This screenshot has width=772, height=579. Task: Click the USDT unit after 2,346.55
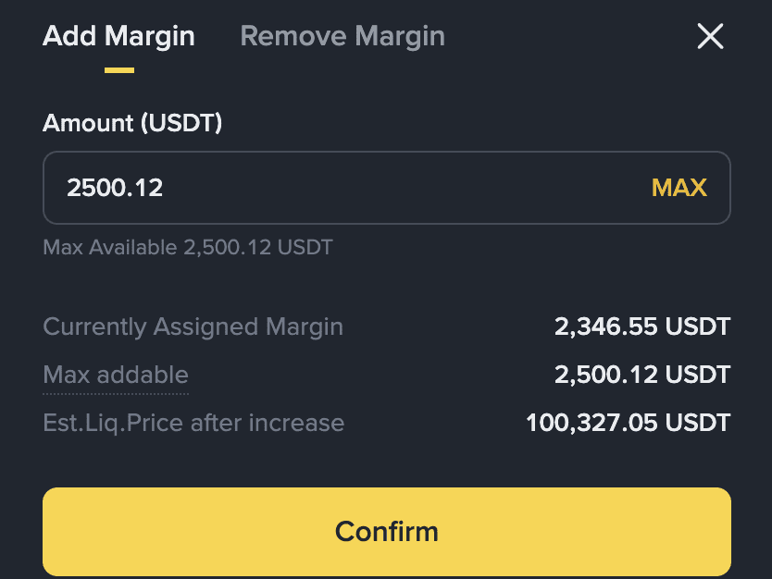(x=698, y=326)
